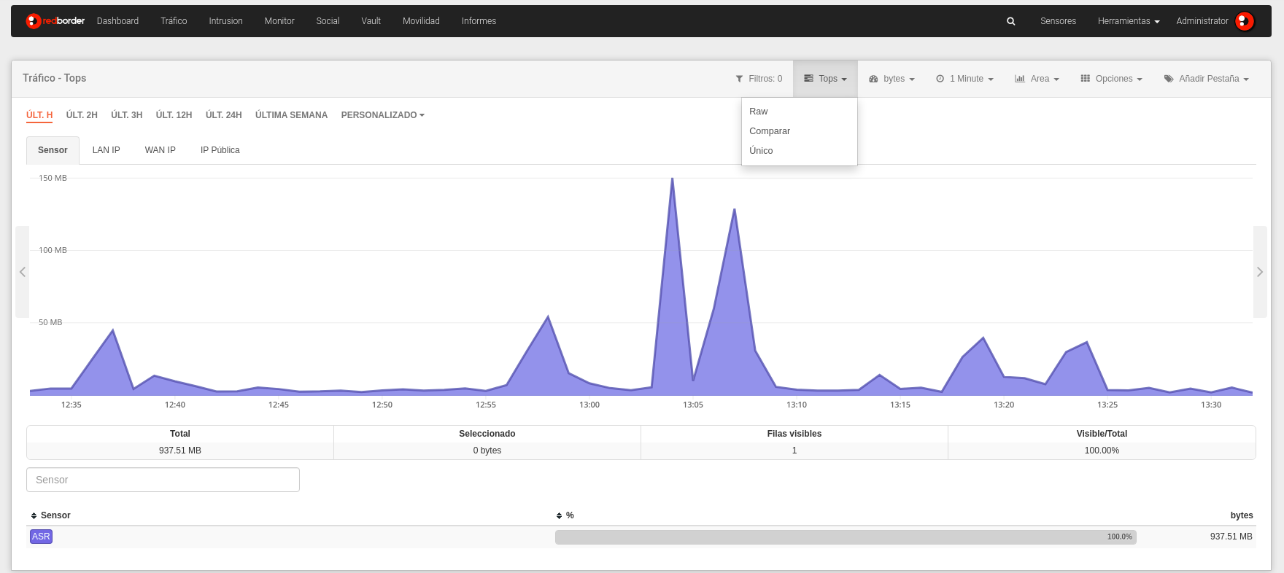Click the redborder logo
The width and height of the screenshot is (1284, 573).
[55, 21]
